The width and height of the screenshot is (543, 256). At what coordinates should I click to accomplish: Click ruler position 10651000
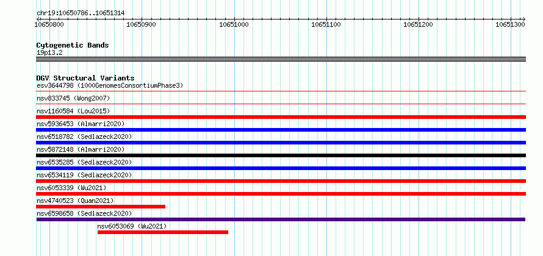pyautogui.click(x=234, y=24)
